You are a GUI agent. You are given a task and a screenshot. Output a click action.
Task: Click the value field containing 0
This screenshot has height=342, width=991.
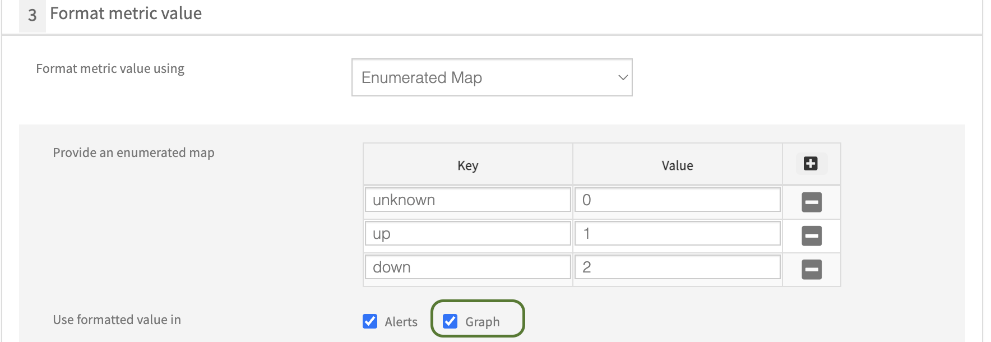coord(677,200)
